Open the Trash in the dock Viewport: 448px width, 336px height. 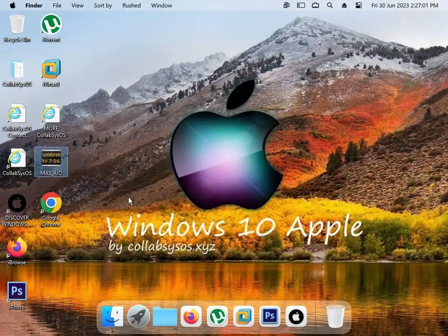pyautogui.click(x=336, y=316)
